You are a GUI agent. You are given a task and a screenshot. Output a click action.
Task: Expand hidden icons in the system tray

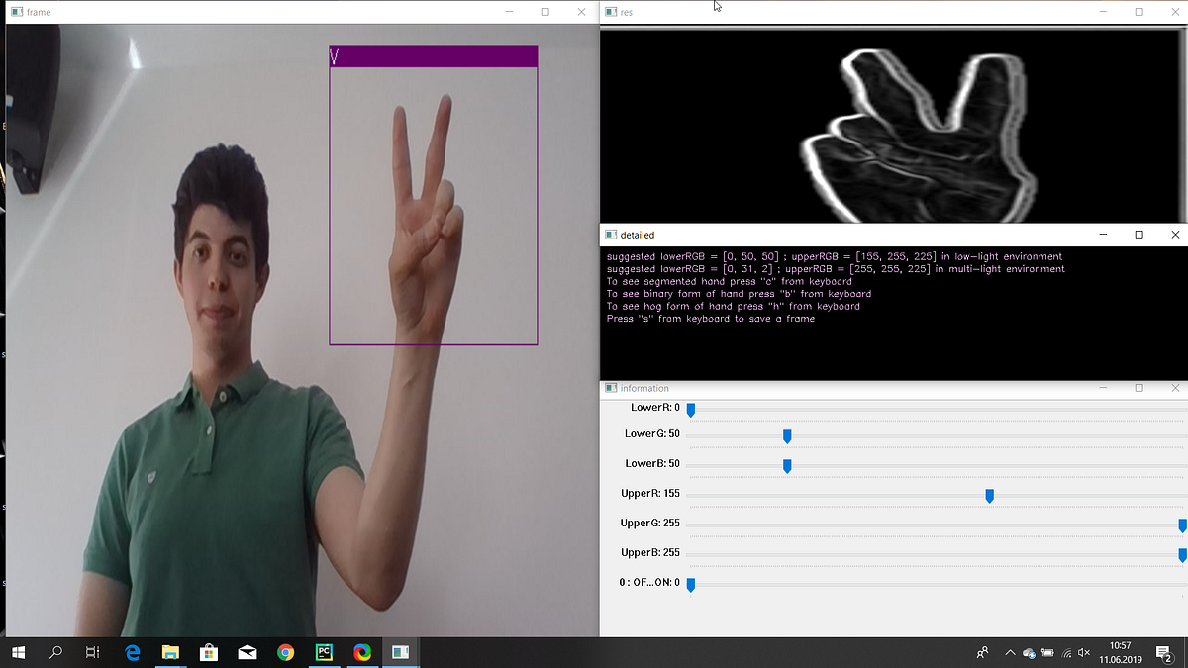coord(1010,652)
